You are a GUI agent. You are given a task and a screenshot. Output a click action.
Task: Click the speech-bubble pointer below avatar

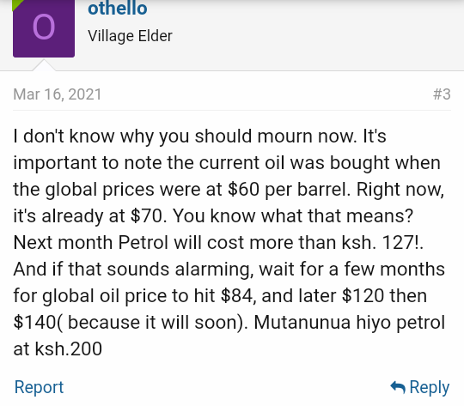(44, 65)
